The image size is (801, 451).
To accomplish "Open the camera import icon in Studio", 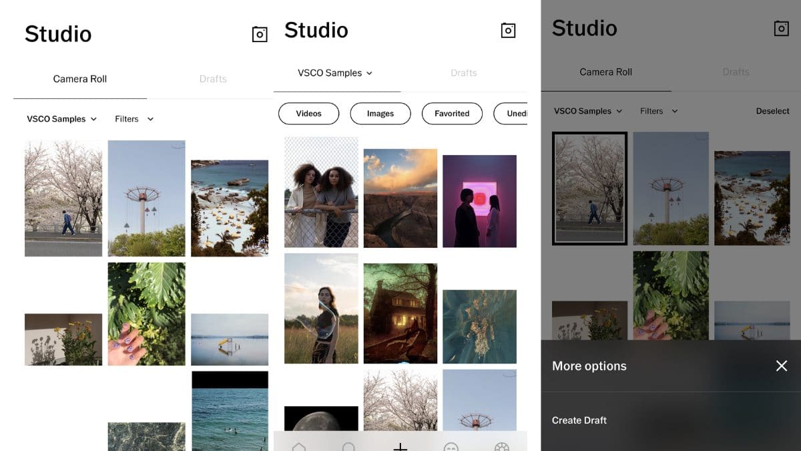I will 260,33.
